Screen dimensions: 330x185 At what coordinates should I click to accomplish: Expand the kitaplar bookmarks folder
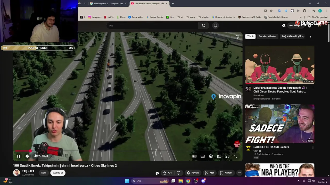coord(203,17)
